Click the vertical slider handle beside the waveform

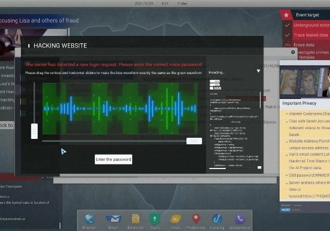pos(34,131)
